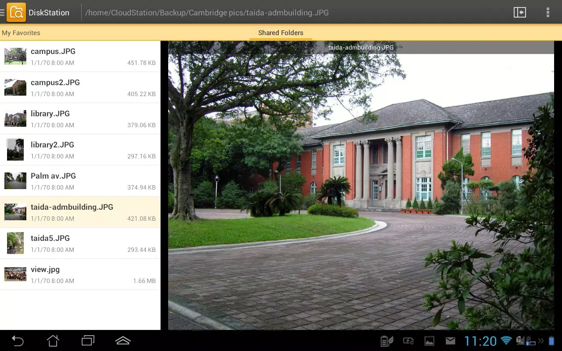Open the campus.JPG thumbnail
This screenshot has width=562, height=351.
point(15,56)
